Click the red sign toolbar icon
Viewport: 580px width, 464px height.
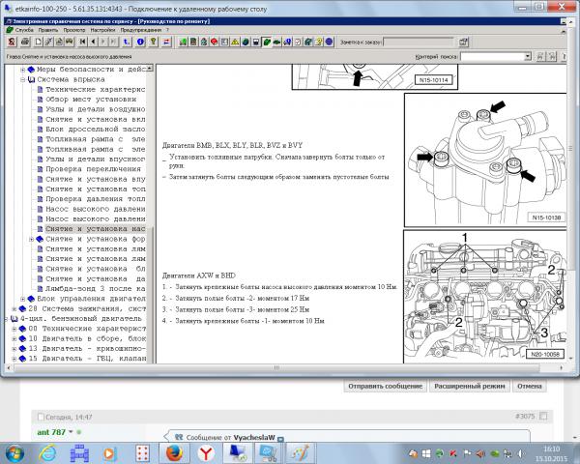click(x=215, y=42)
